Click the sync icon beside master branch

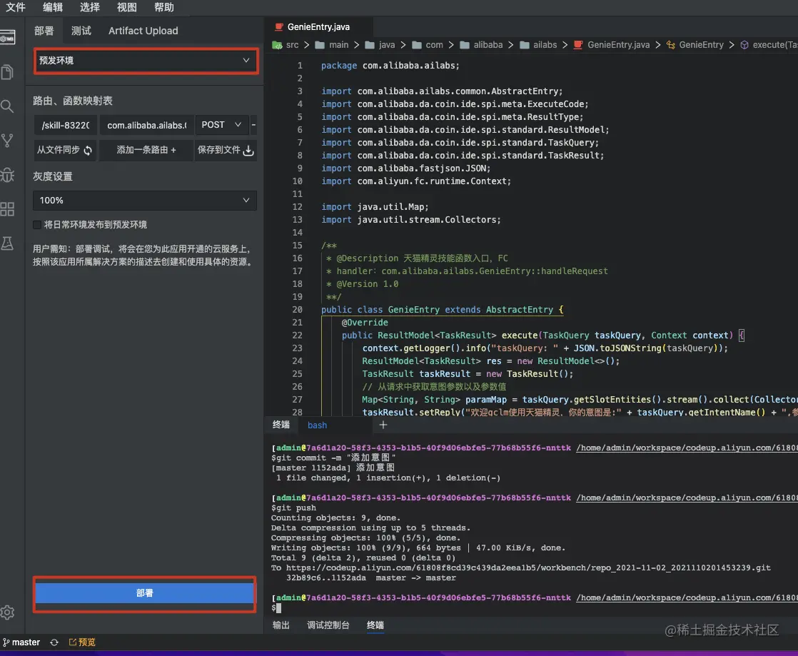(x=54, y=642)
